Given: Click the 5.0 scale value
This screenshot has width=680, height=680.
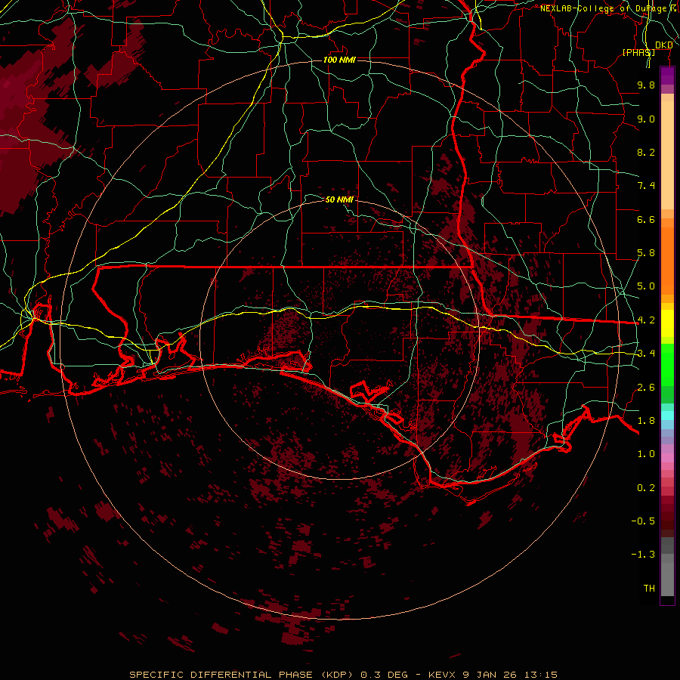Looking at the screenshot, I should (x=646, y=286).
